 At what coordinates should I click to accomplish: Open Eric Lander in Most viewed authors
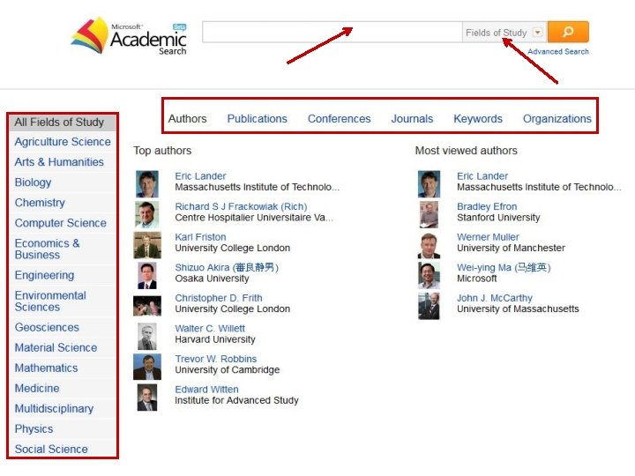pyautogui.click(x=482, y=176)
